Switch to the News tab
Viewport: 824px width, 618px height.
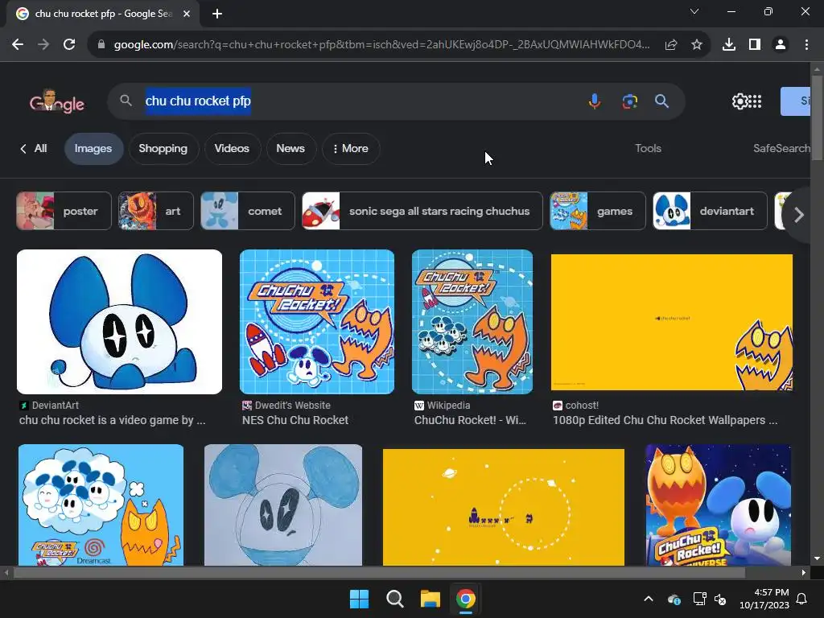tap(290, 148)
